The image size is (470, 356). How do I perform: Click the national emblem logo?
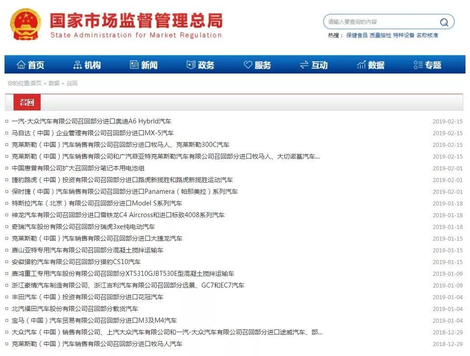point(26,24)
